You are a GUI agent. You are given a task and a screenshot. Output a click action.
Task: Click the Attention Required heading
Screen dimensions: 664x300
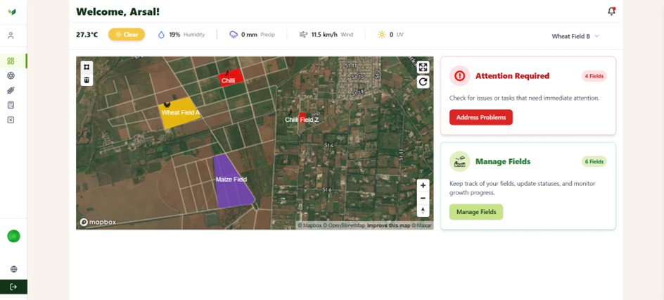(512, 76)
